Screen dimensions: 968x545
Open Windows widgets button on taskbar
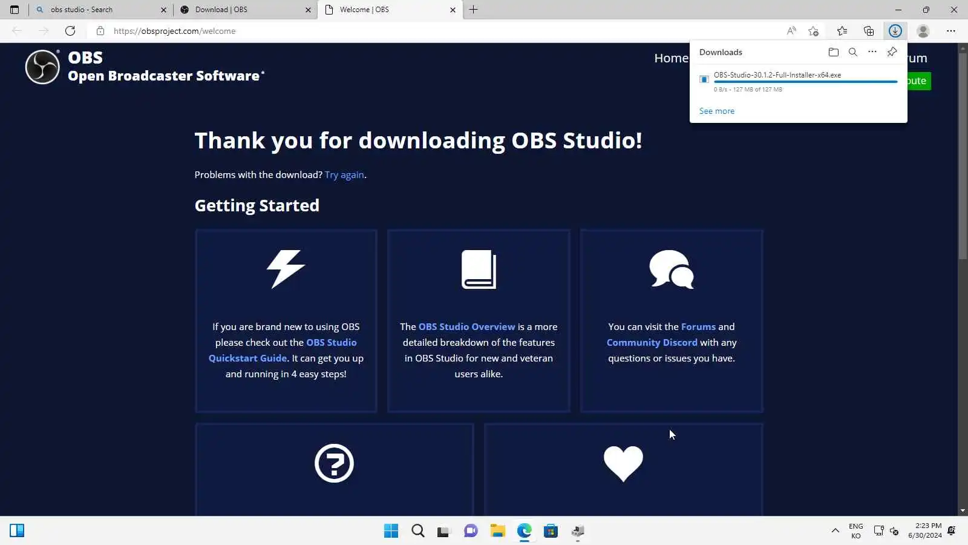coord(17,530)
